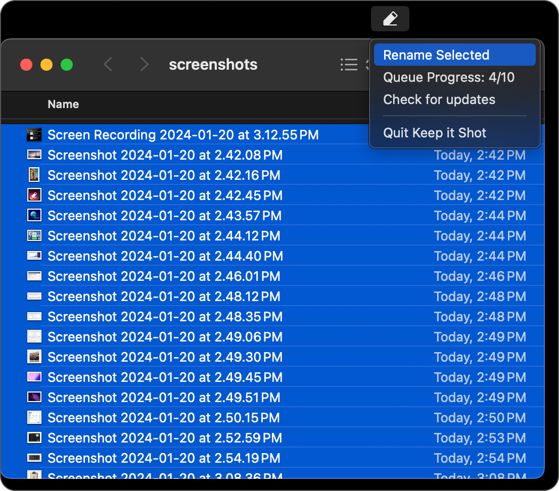The image size is (559, 491).
Task: Click the Screenshot 2.43.57 PM file icon
Action: point(34,216)
